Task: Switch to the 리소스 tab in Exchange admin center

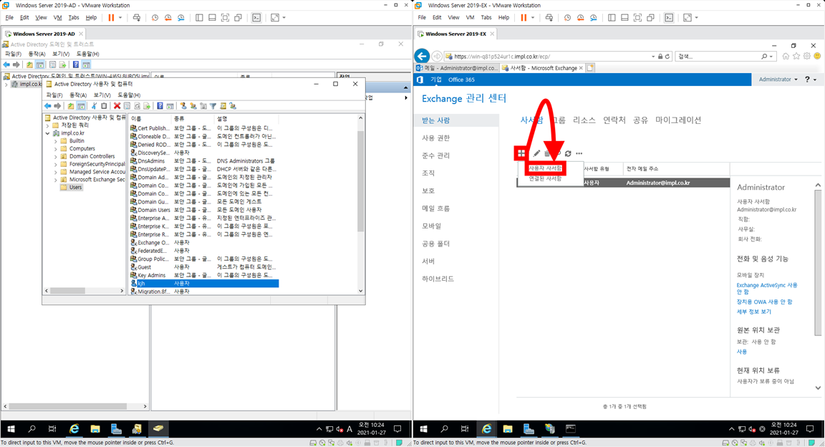Action: (584, 120)
